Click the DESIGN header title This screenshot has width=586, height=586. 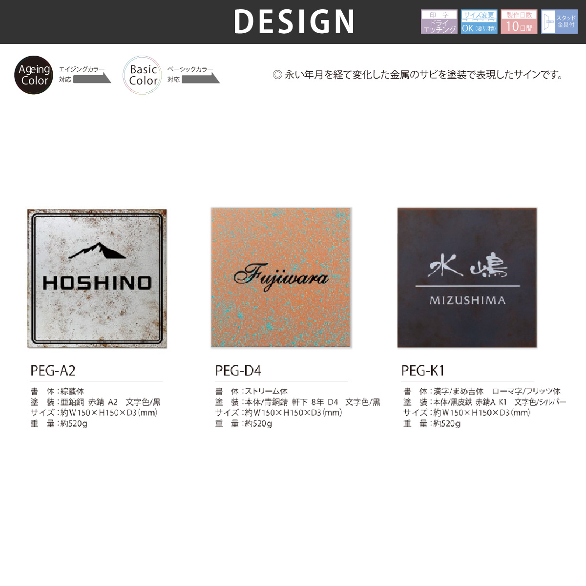(294, 22)
